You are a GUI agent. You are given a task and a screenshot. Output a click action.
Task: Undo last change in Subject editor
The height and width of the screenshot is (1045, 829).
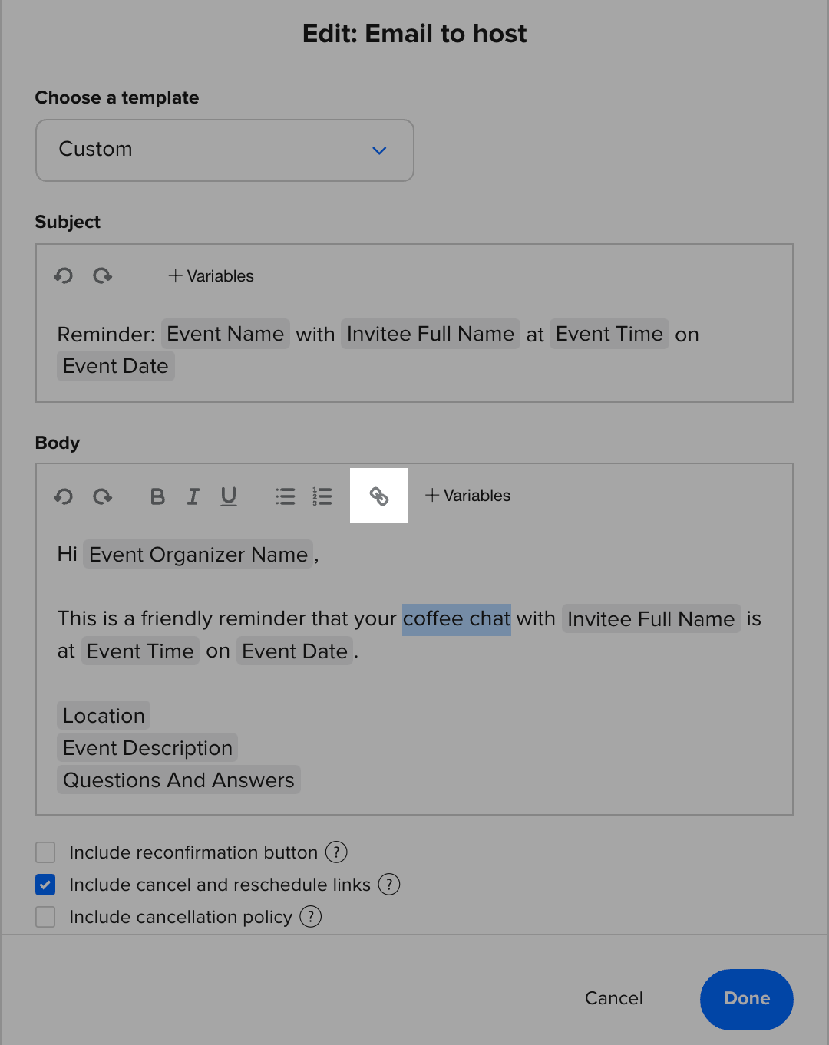(64, 275)
